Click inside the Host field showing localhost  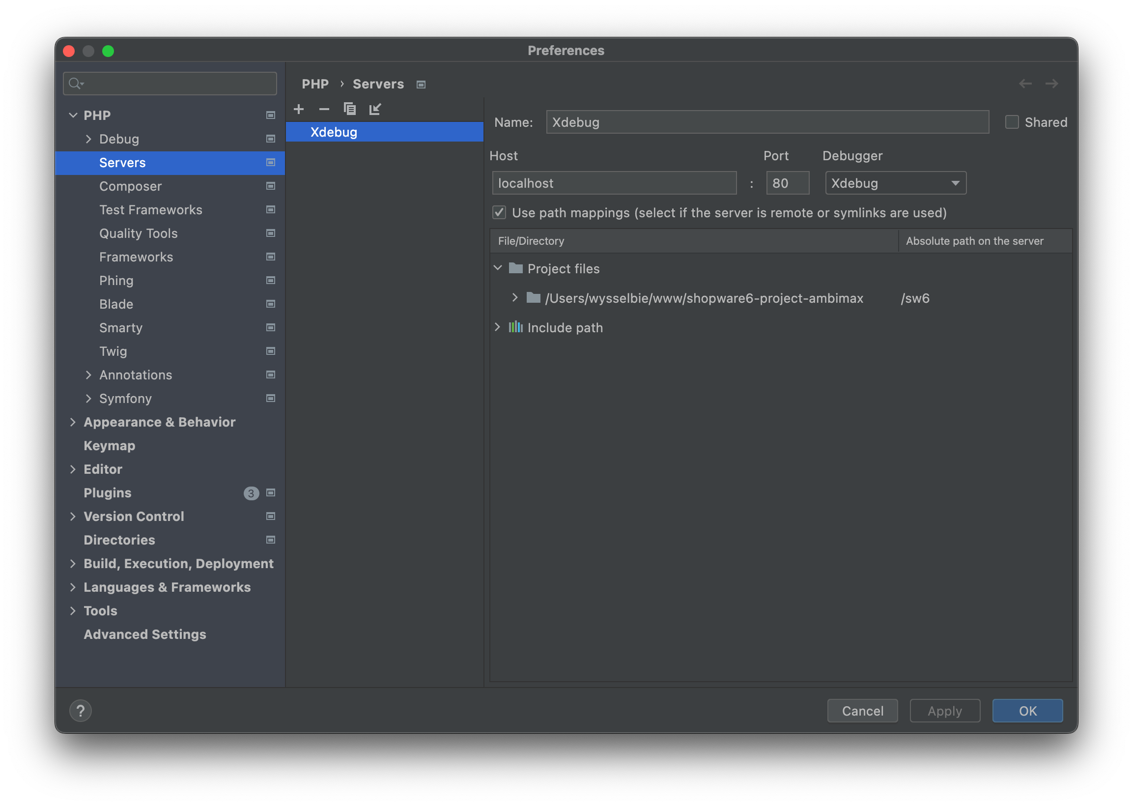pos(614,183)
